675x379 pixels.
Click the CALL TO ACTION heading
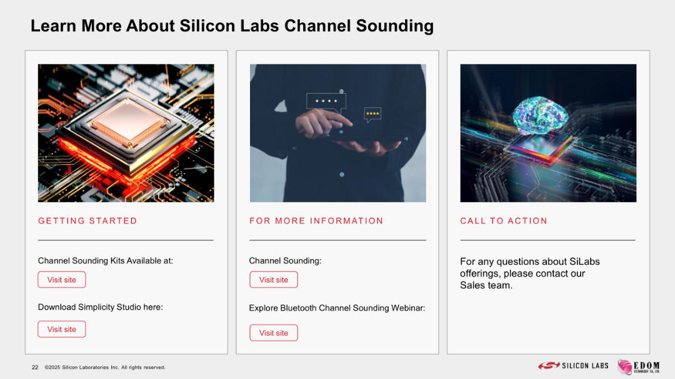504,220
